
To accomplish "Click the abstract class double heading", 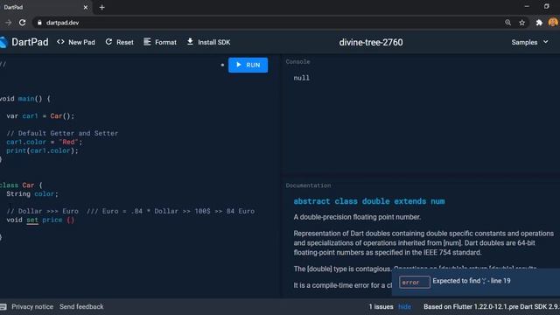I will click(369, 201).
